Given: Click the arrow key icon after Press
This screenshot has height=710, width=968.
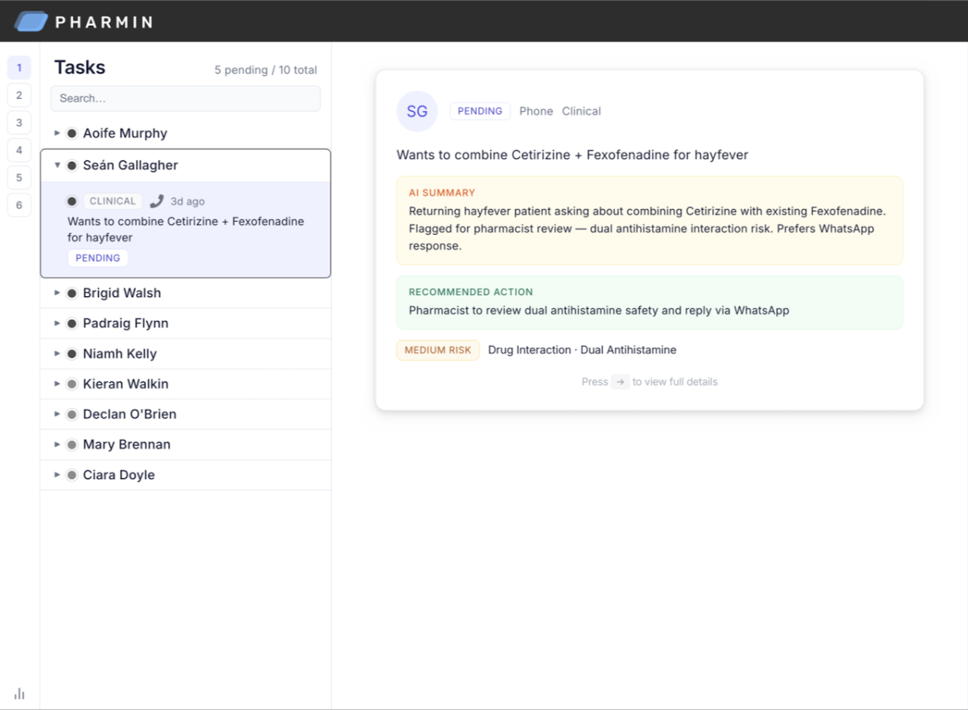Looking at the screenshot, I should (620, 381).
